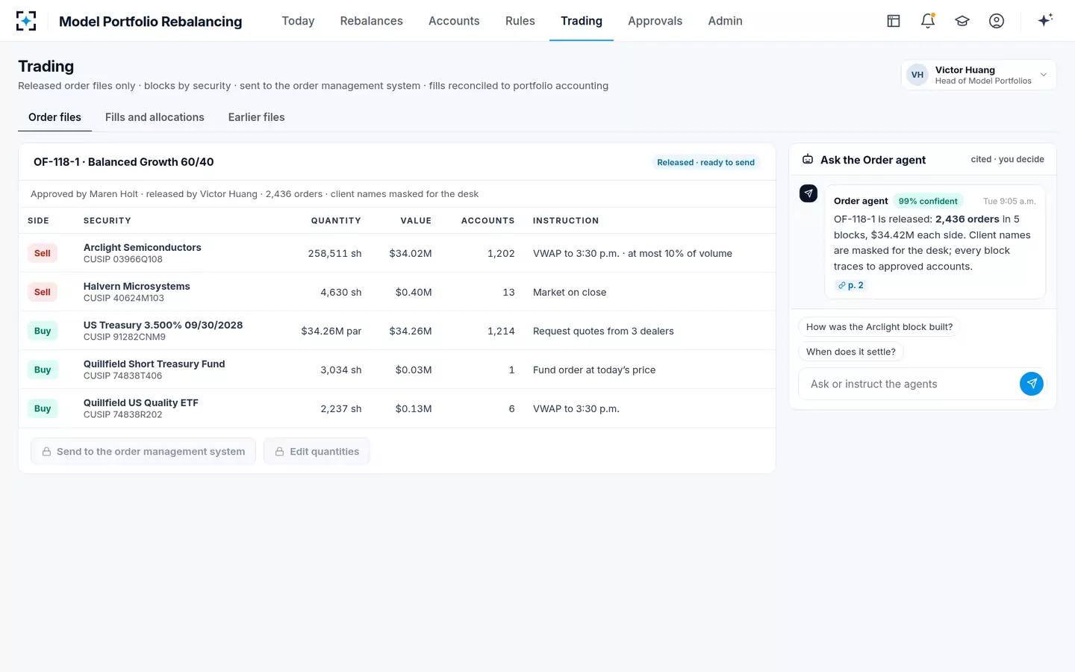The image size is (1075, 672).
Task: Open the AI sparkle assistant icon
Action: coord(1045,20)
